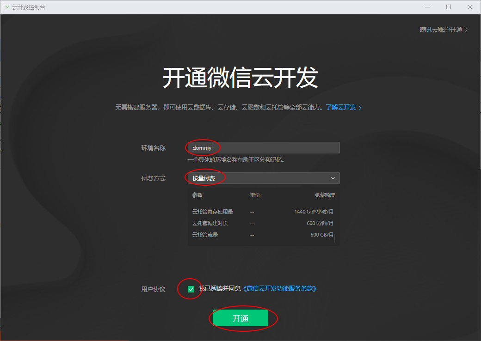Click the 环境名称 label
481x341 pixels.
[153, 148]
